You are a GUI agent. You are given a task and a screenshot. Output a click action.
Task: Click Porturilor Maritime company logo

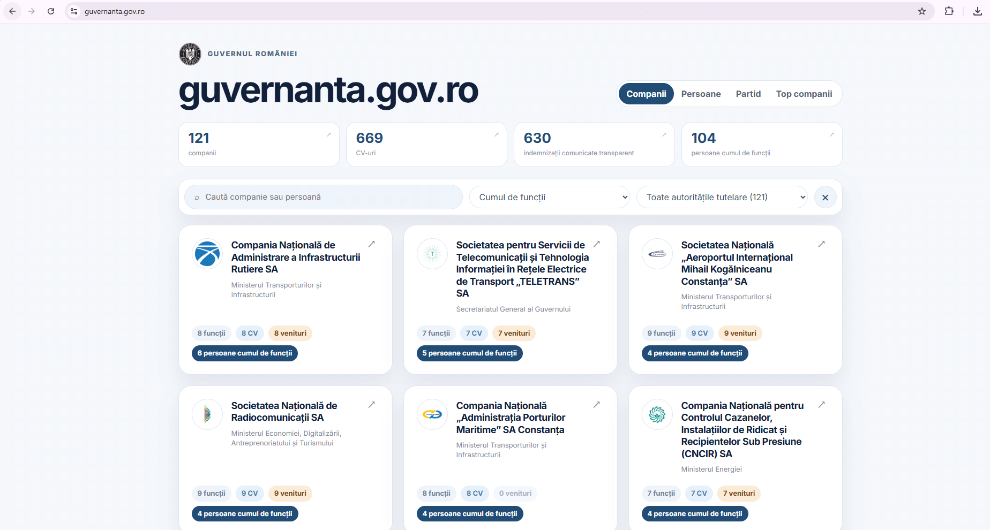click(432, 414)
